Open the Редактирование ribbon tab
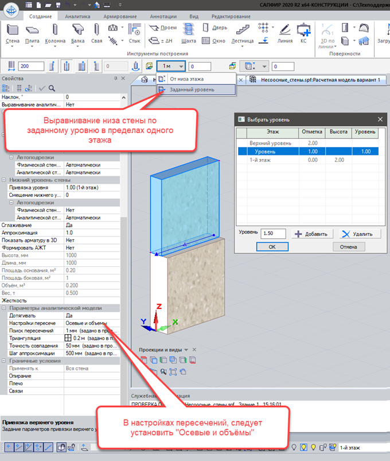Image resolution: width=390 pixels, height=461 pixels. pos(231,17)
